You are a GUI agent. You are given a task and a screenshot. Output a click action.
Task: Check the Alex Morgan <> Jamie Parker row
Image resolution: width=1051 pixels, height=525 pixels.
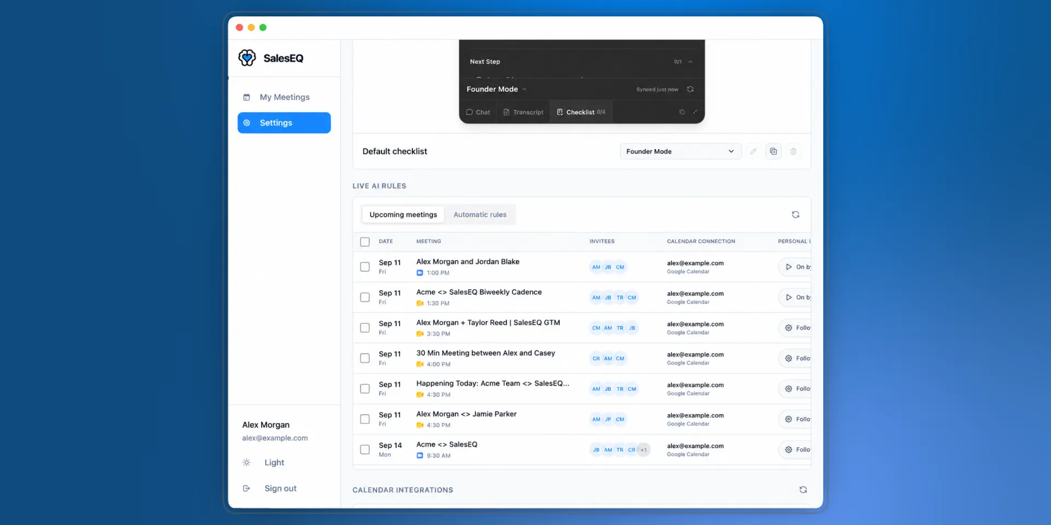tap(365, 419)
